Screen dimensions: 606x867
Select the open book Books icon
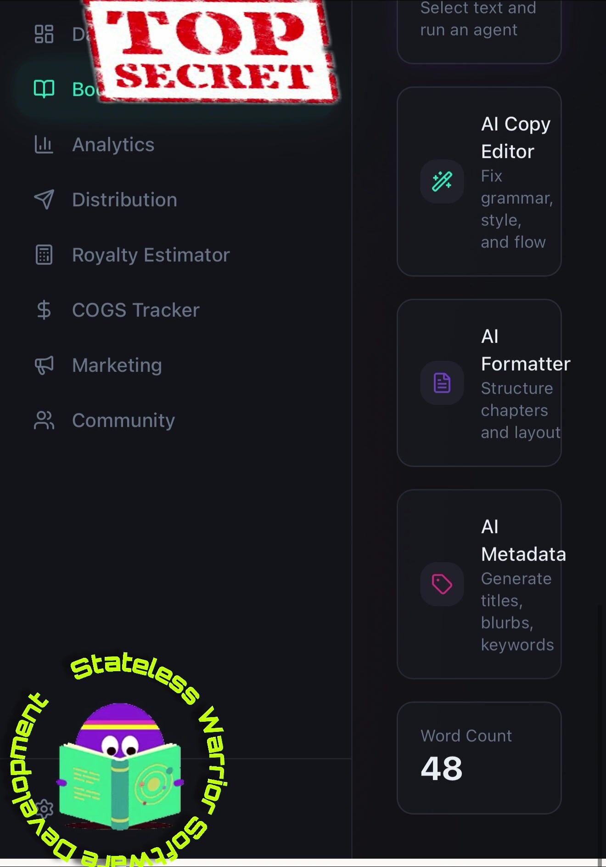[44, 89]
